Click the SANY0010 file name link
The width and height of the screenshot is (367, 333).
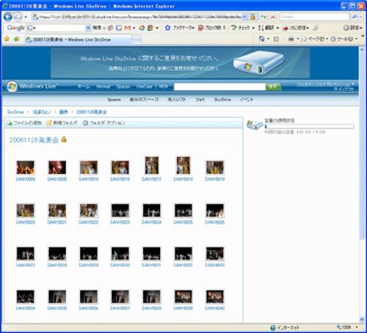coord(88,179)
